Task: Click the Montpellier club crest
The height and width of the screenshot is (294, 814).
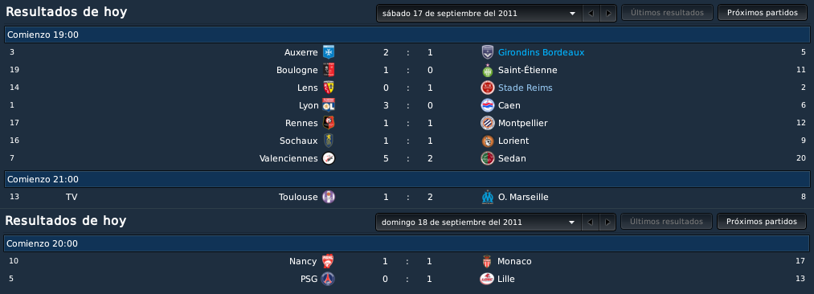Action: click(487, 123)
